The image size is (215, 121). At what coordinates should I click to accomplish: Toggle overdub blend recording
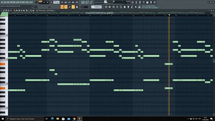(73, 2)
